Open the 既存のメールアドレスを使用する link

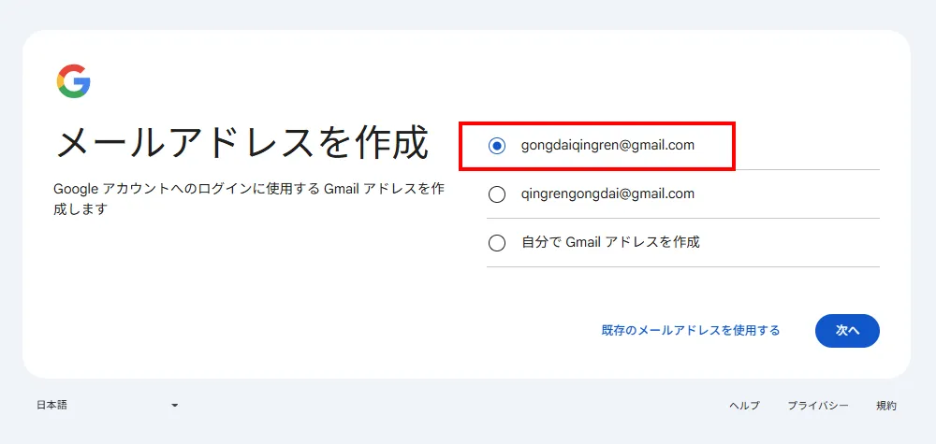point(691,330)
